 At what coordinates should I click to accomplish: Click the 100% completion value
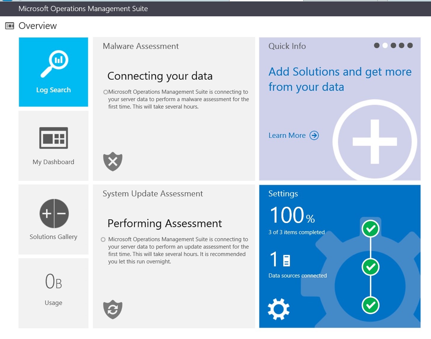point(292,215)
